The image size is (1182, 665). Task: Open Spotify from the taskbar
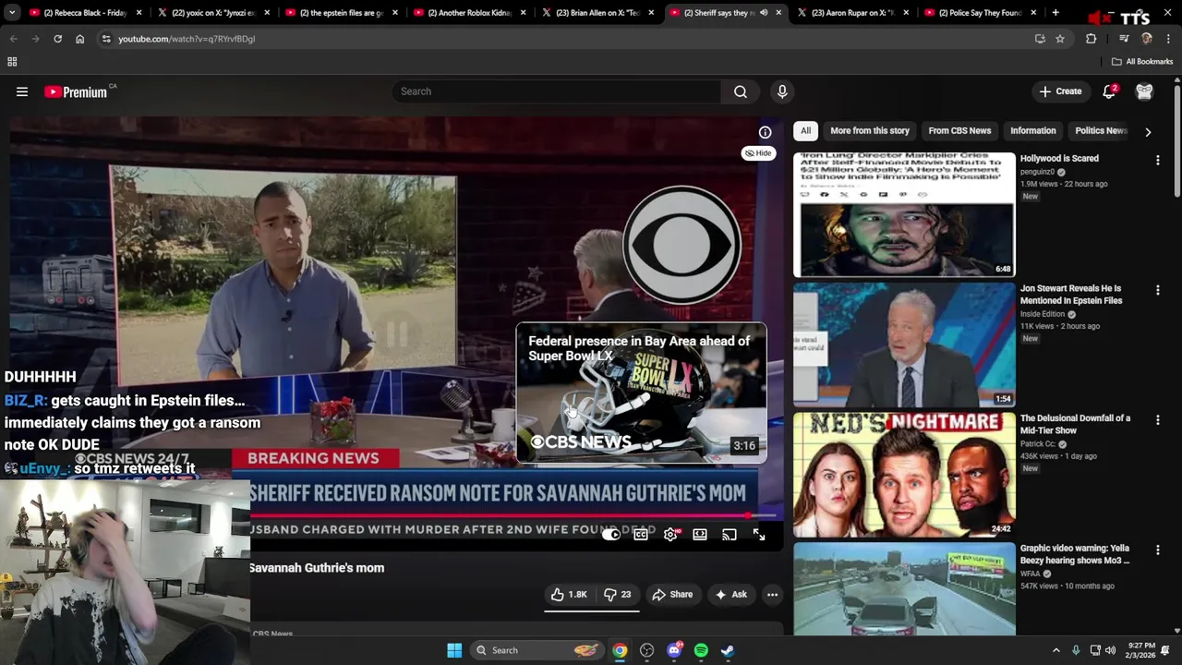point(701,650)
